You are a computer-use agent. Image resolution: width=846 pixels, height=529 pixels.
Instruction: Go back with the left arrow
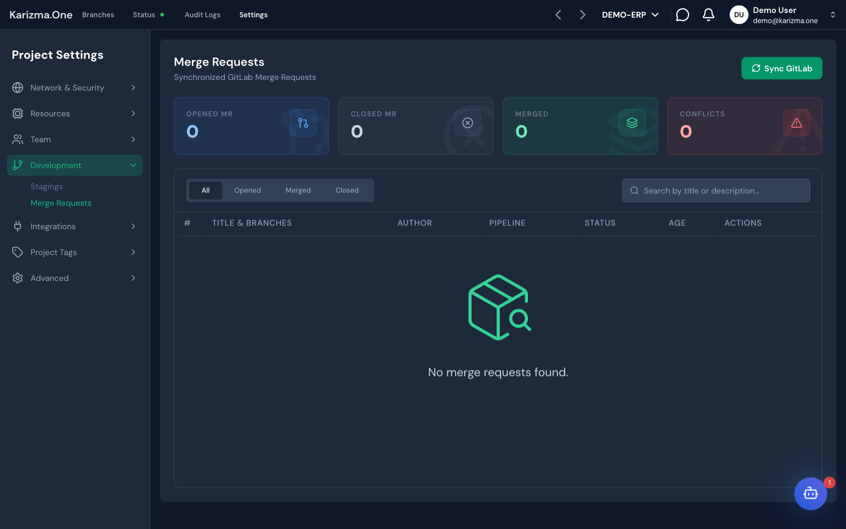coord(558,15)
